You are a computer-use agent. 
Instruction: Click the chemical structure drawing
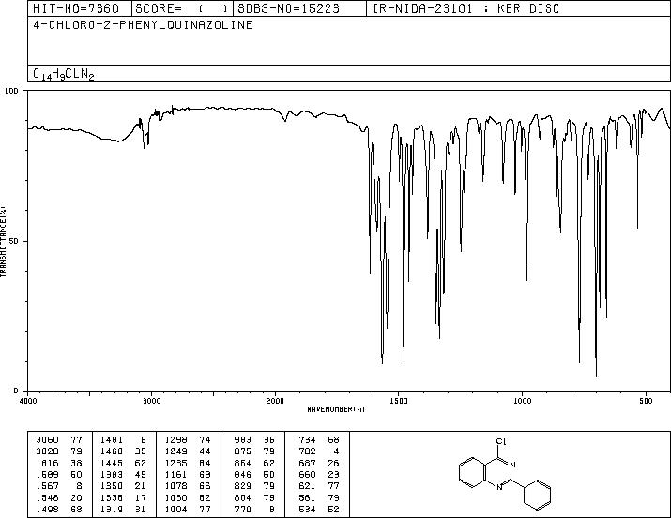tap(505, 474)
